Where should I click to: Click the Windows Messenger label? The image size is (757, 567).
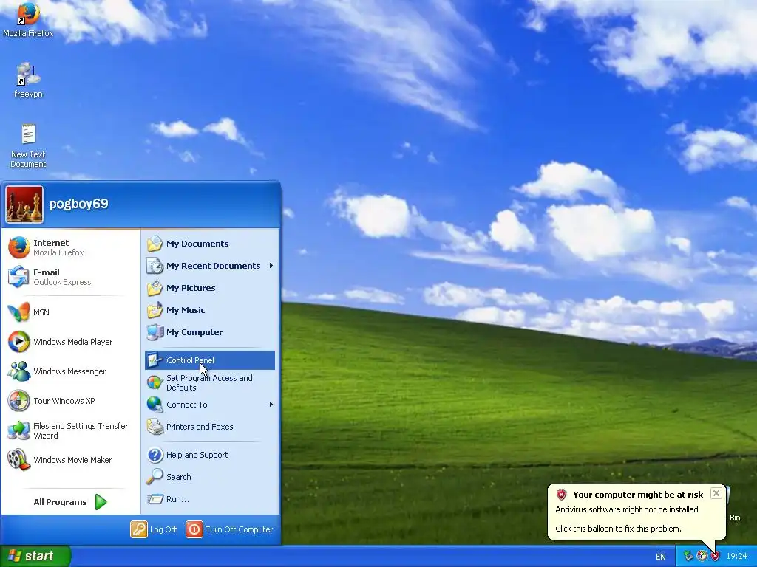[x=69, y=371]
